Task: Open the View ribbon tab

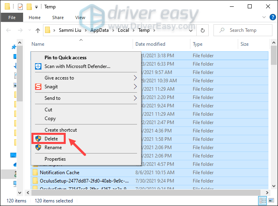Action: [x=80, y=17]
